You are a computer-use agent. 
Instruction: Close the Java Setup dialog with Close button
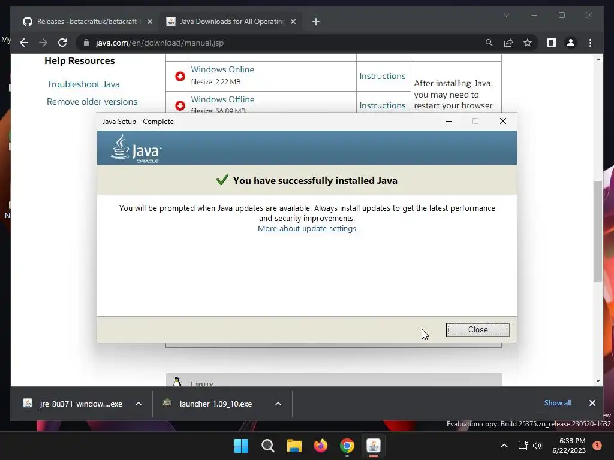tap(478, 330)
